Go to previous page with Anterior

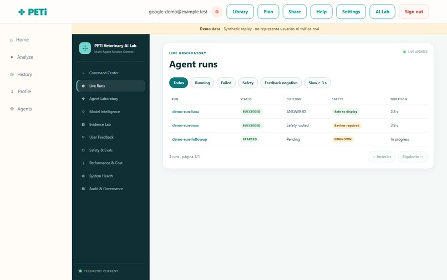click(382, 157)
